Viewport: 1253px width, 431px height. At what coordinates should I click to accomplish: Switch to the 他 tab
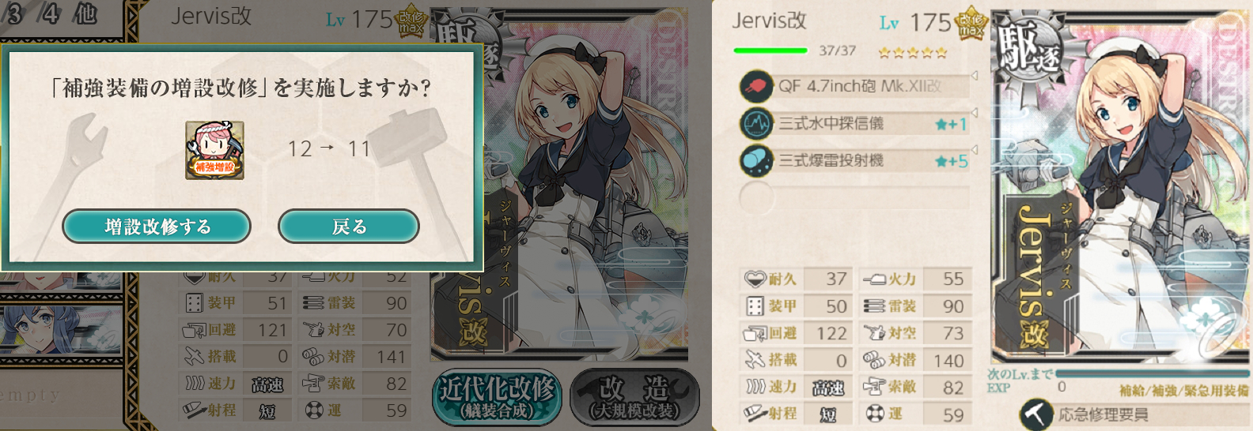click(x=84, y=13)
